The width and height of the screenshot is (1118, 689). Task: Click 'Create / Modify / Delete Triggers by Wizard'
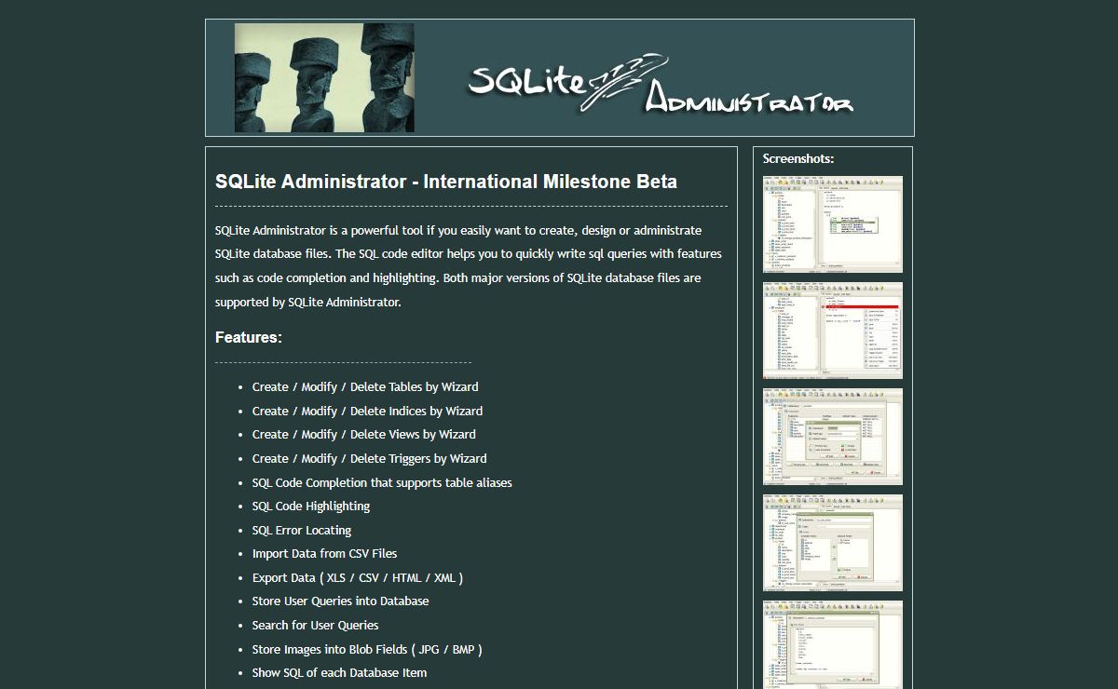[x=369, y=458]
